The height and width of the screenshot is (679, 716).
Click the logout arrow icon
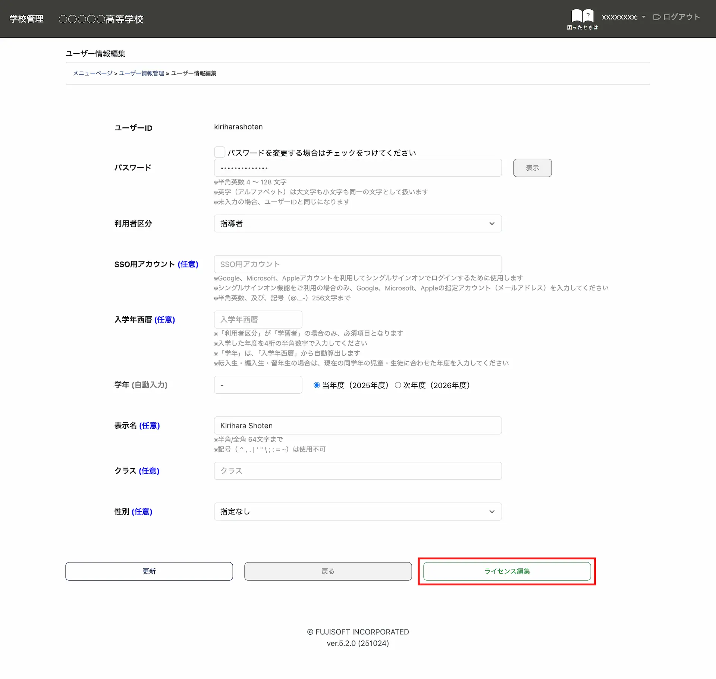coord(657,17)
